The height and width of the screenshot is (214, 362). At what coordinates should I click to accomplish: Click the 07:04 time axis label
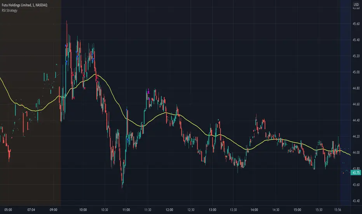[31, 210]
